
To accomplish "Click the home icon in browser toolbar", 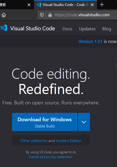I will [x=4, y=15].
